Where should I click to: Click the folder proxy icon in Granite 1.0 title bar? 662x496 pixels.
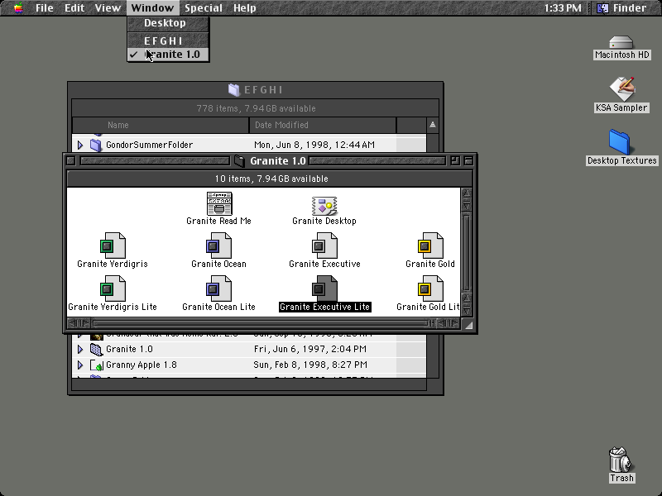[x=240, y=161]
